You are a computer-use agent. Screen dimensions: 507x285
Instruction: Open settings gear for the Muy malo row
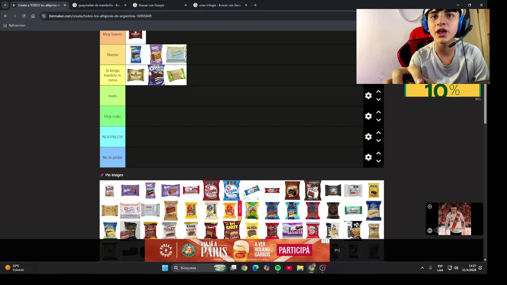click(368, 116)
